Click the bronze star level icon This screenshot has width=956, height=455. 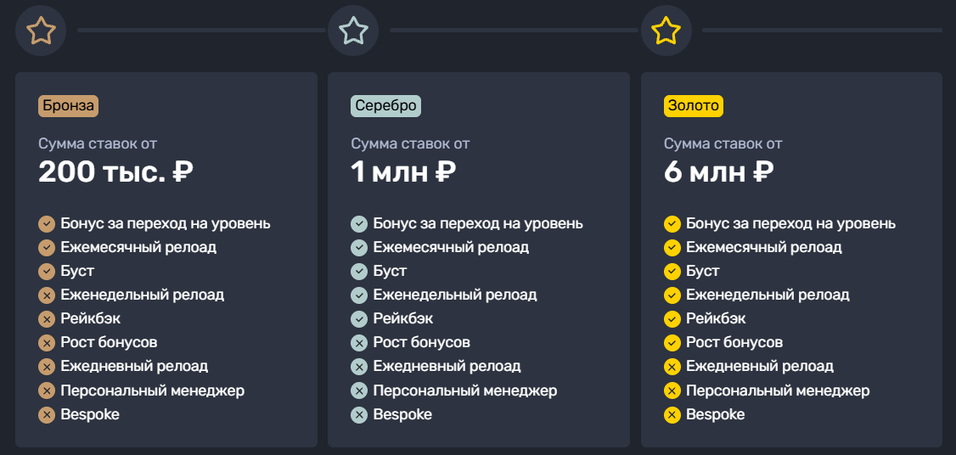(41, 31)
